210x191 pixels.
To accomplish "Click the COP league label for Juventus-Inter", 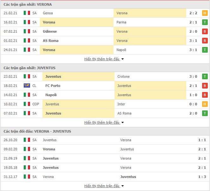I will tap(36, 104).
